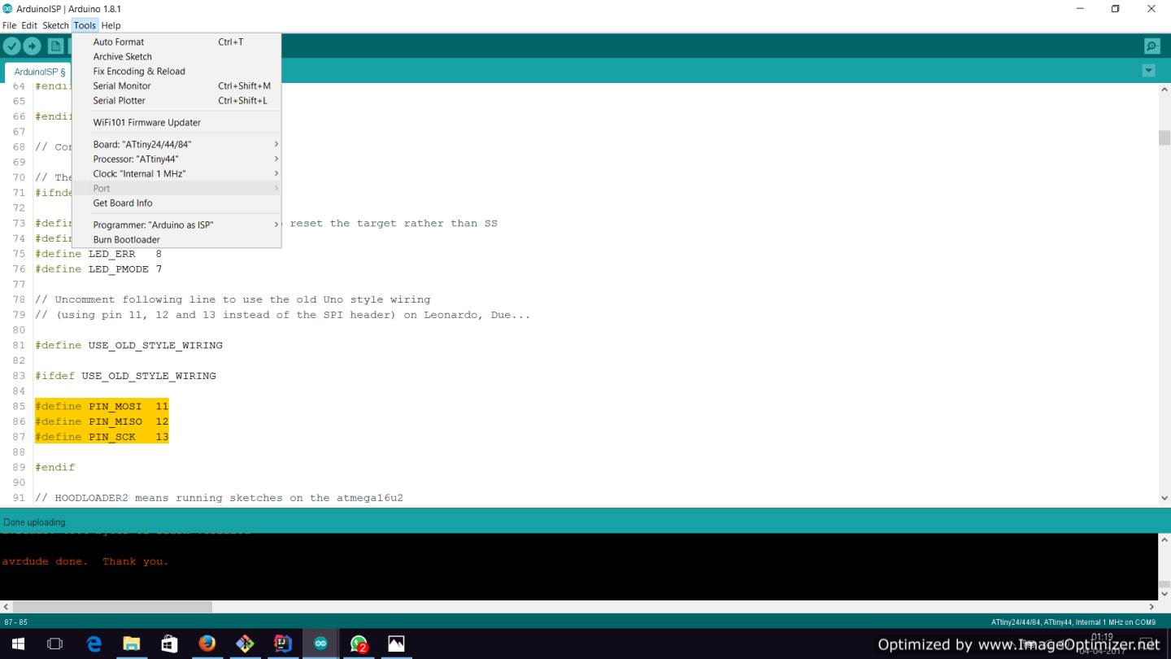Open the Windows Start button

point(18,644)
